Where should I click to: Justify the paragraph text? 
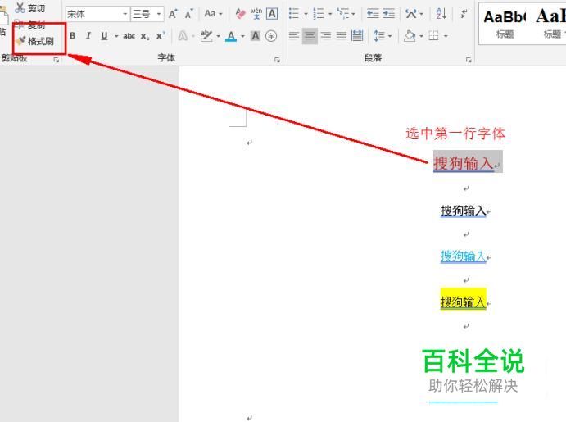(x=342, y=36)
